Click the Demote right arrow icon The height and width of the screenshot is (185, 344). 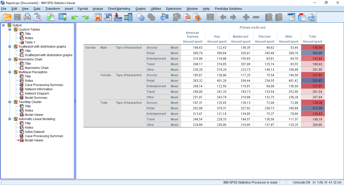coord(233,17)
